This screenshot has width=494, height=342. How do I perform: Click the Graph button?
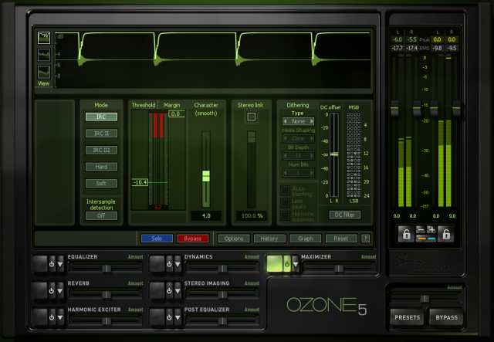[x=306, y=239]
